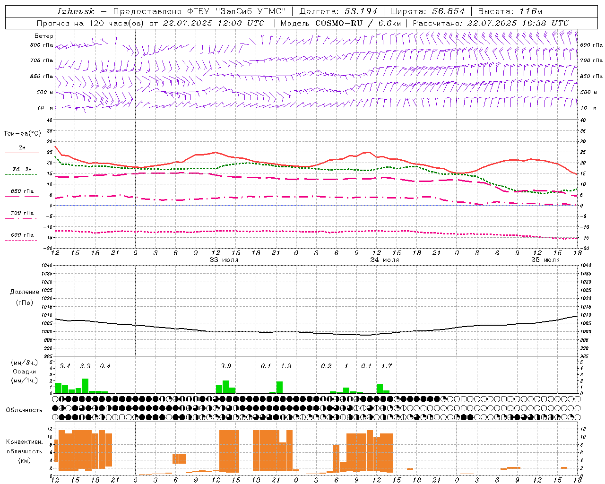605x484 pixels.
Task: Click the "Тем-ра(°C)" axis title
Action: pyautogui.click(x=22, y=134)
